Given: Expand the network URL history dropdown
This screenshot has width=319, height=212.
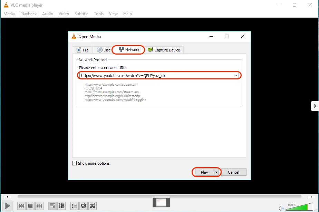Looking at the screenshot, I should [235, 76].
